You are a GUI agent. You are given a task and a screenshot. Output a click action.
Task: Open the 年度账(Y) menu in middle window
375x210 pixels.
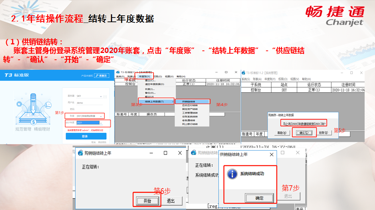(145, 77)
